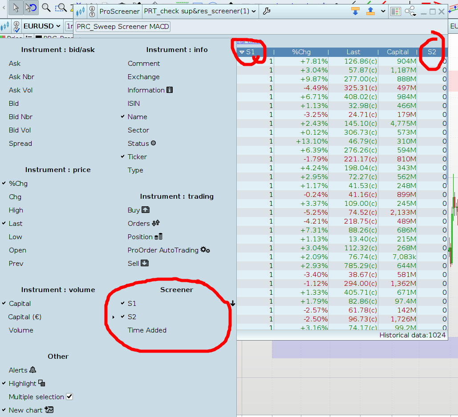Click the PRC_Sweep Screener MACD field

click(123, 27)
